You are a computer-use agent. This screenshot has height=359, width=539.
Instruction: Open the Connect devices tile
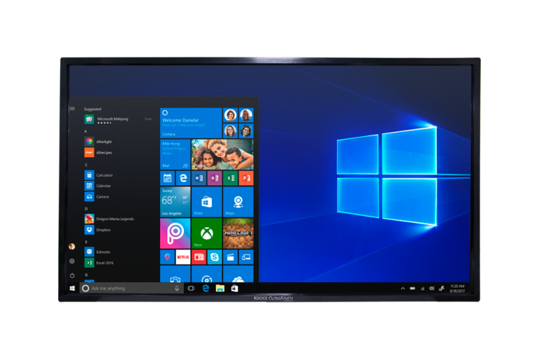coord(246,257)
